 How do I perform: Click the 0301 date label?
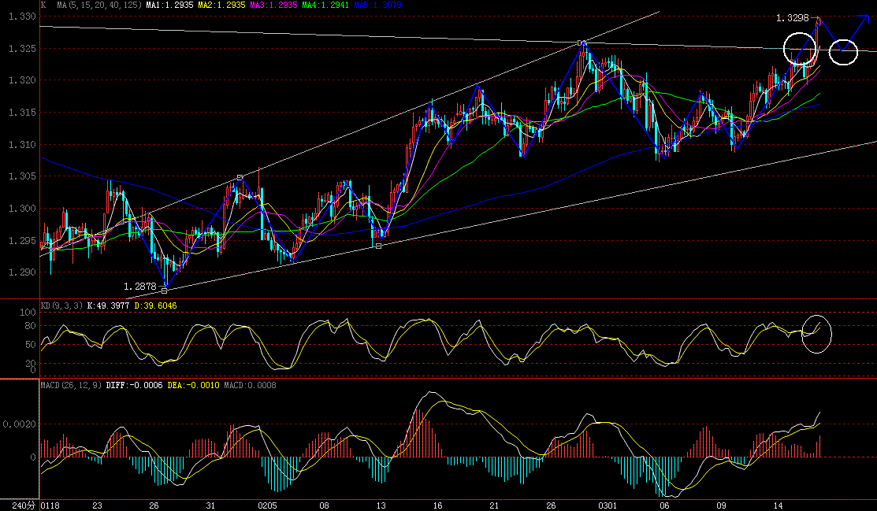point(608,505)
